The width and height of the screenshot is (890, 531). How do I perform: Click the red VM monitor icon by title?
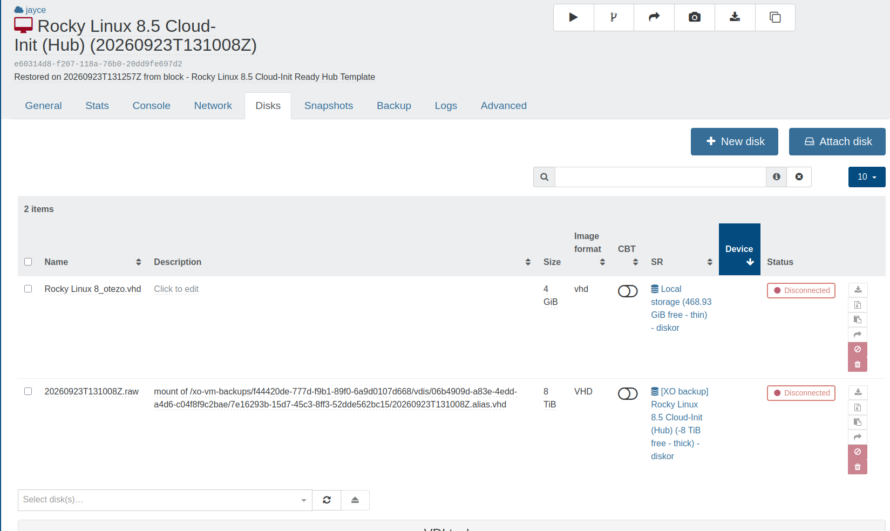point(23,25)
